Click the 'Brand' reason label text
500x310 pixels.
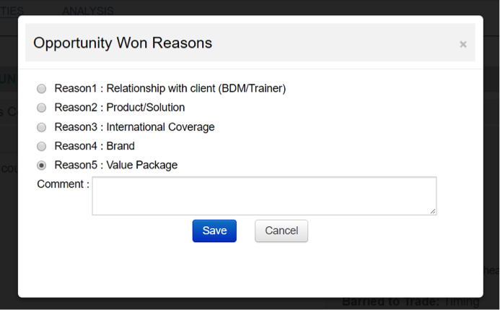[x=120, y=146]
